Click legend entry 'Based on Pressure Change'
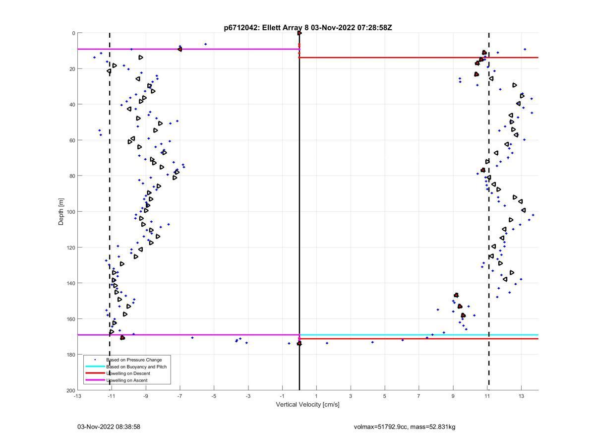This screenshot has height=439, width=595. click(134, 360)
